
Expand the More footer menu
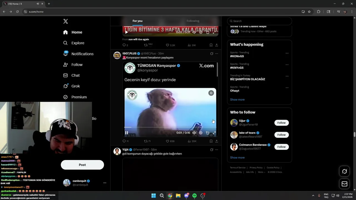tap(261, 172)
